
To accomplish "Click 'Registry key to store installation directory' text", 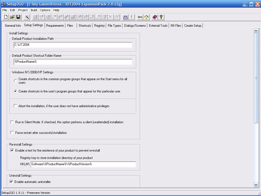I will pyautogui.click(x=57, y=158).
